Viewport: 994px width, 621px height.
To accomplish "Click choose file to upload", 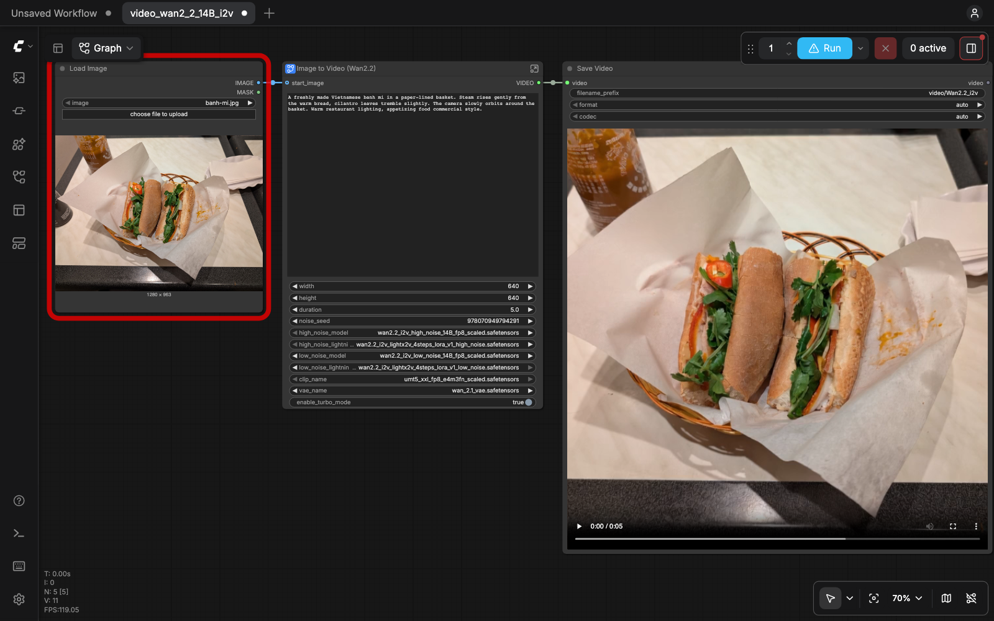I will (x=159, y=114).
